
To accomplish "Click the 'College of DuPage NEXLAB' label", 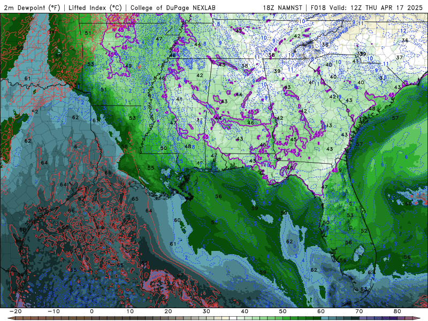I will pyautogui.click(x=173, y=7).
